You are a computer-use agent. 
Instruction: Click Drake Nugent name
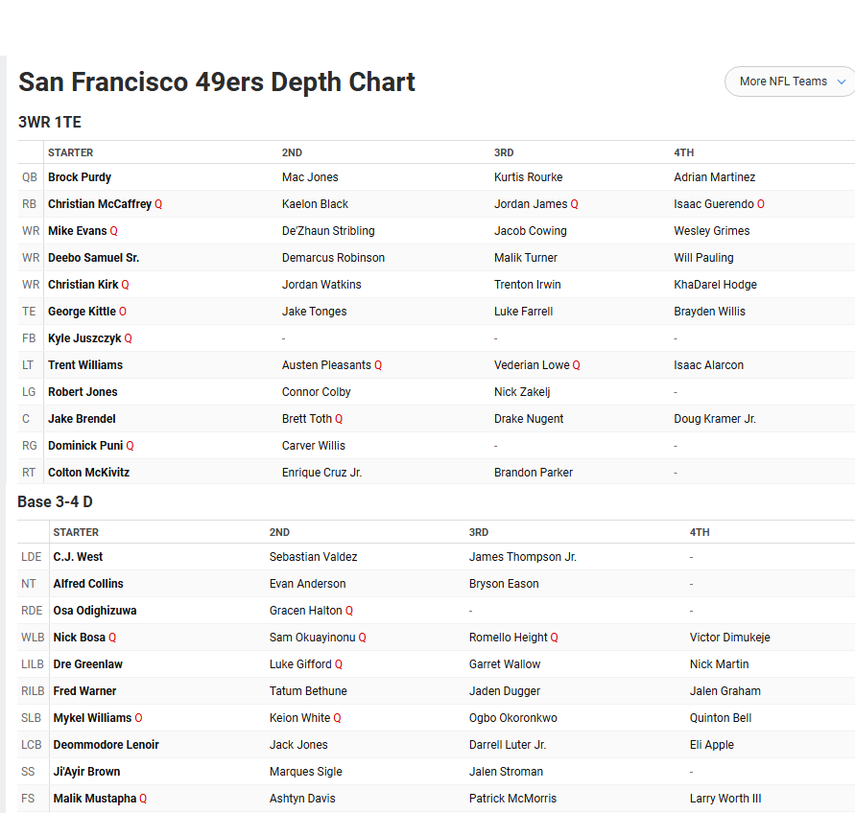coord(529,419)
